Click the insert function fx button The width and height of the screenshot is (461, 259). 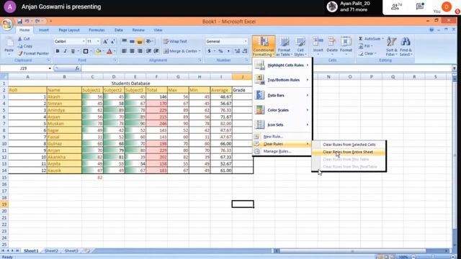click(77, 68)
